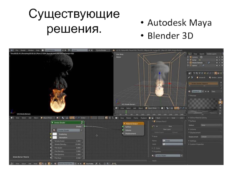The height and width of the screenshot is (172, 230).
Task: Click the node Name field with Group
Action: coord(173,140)
